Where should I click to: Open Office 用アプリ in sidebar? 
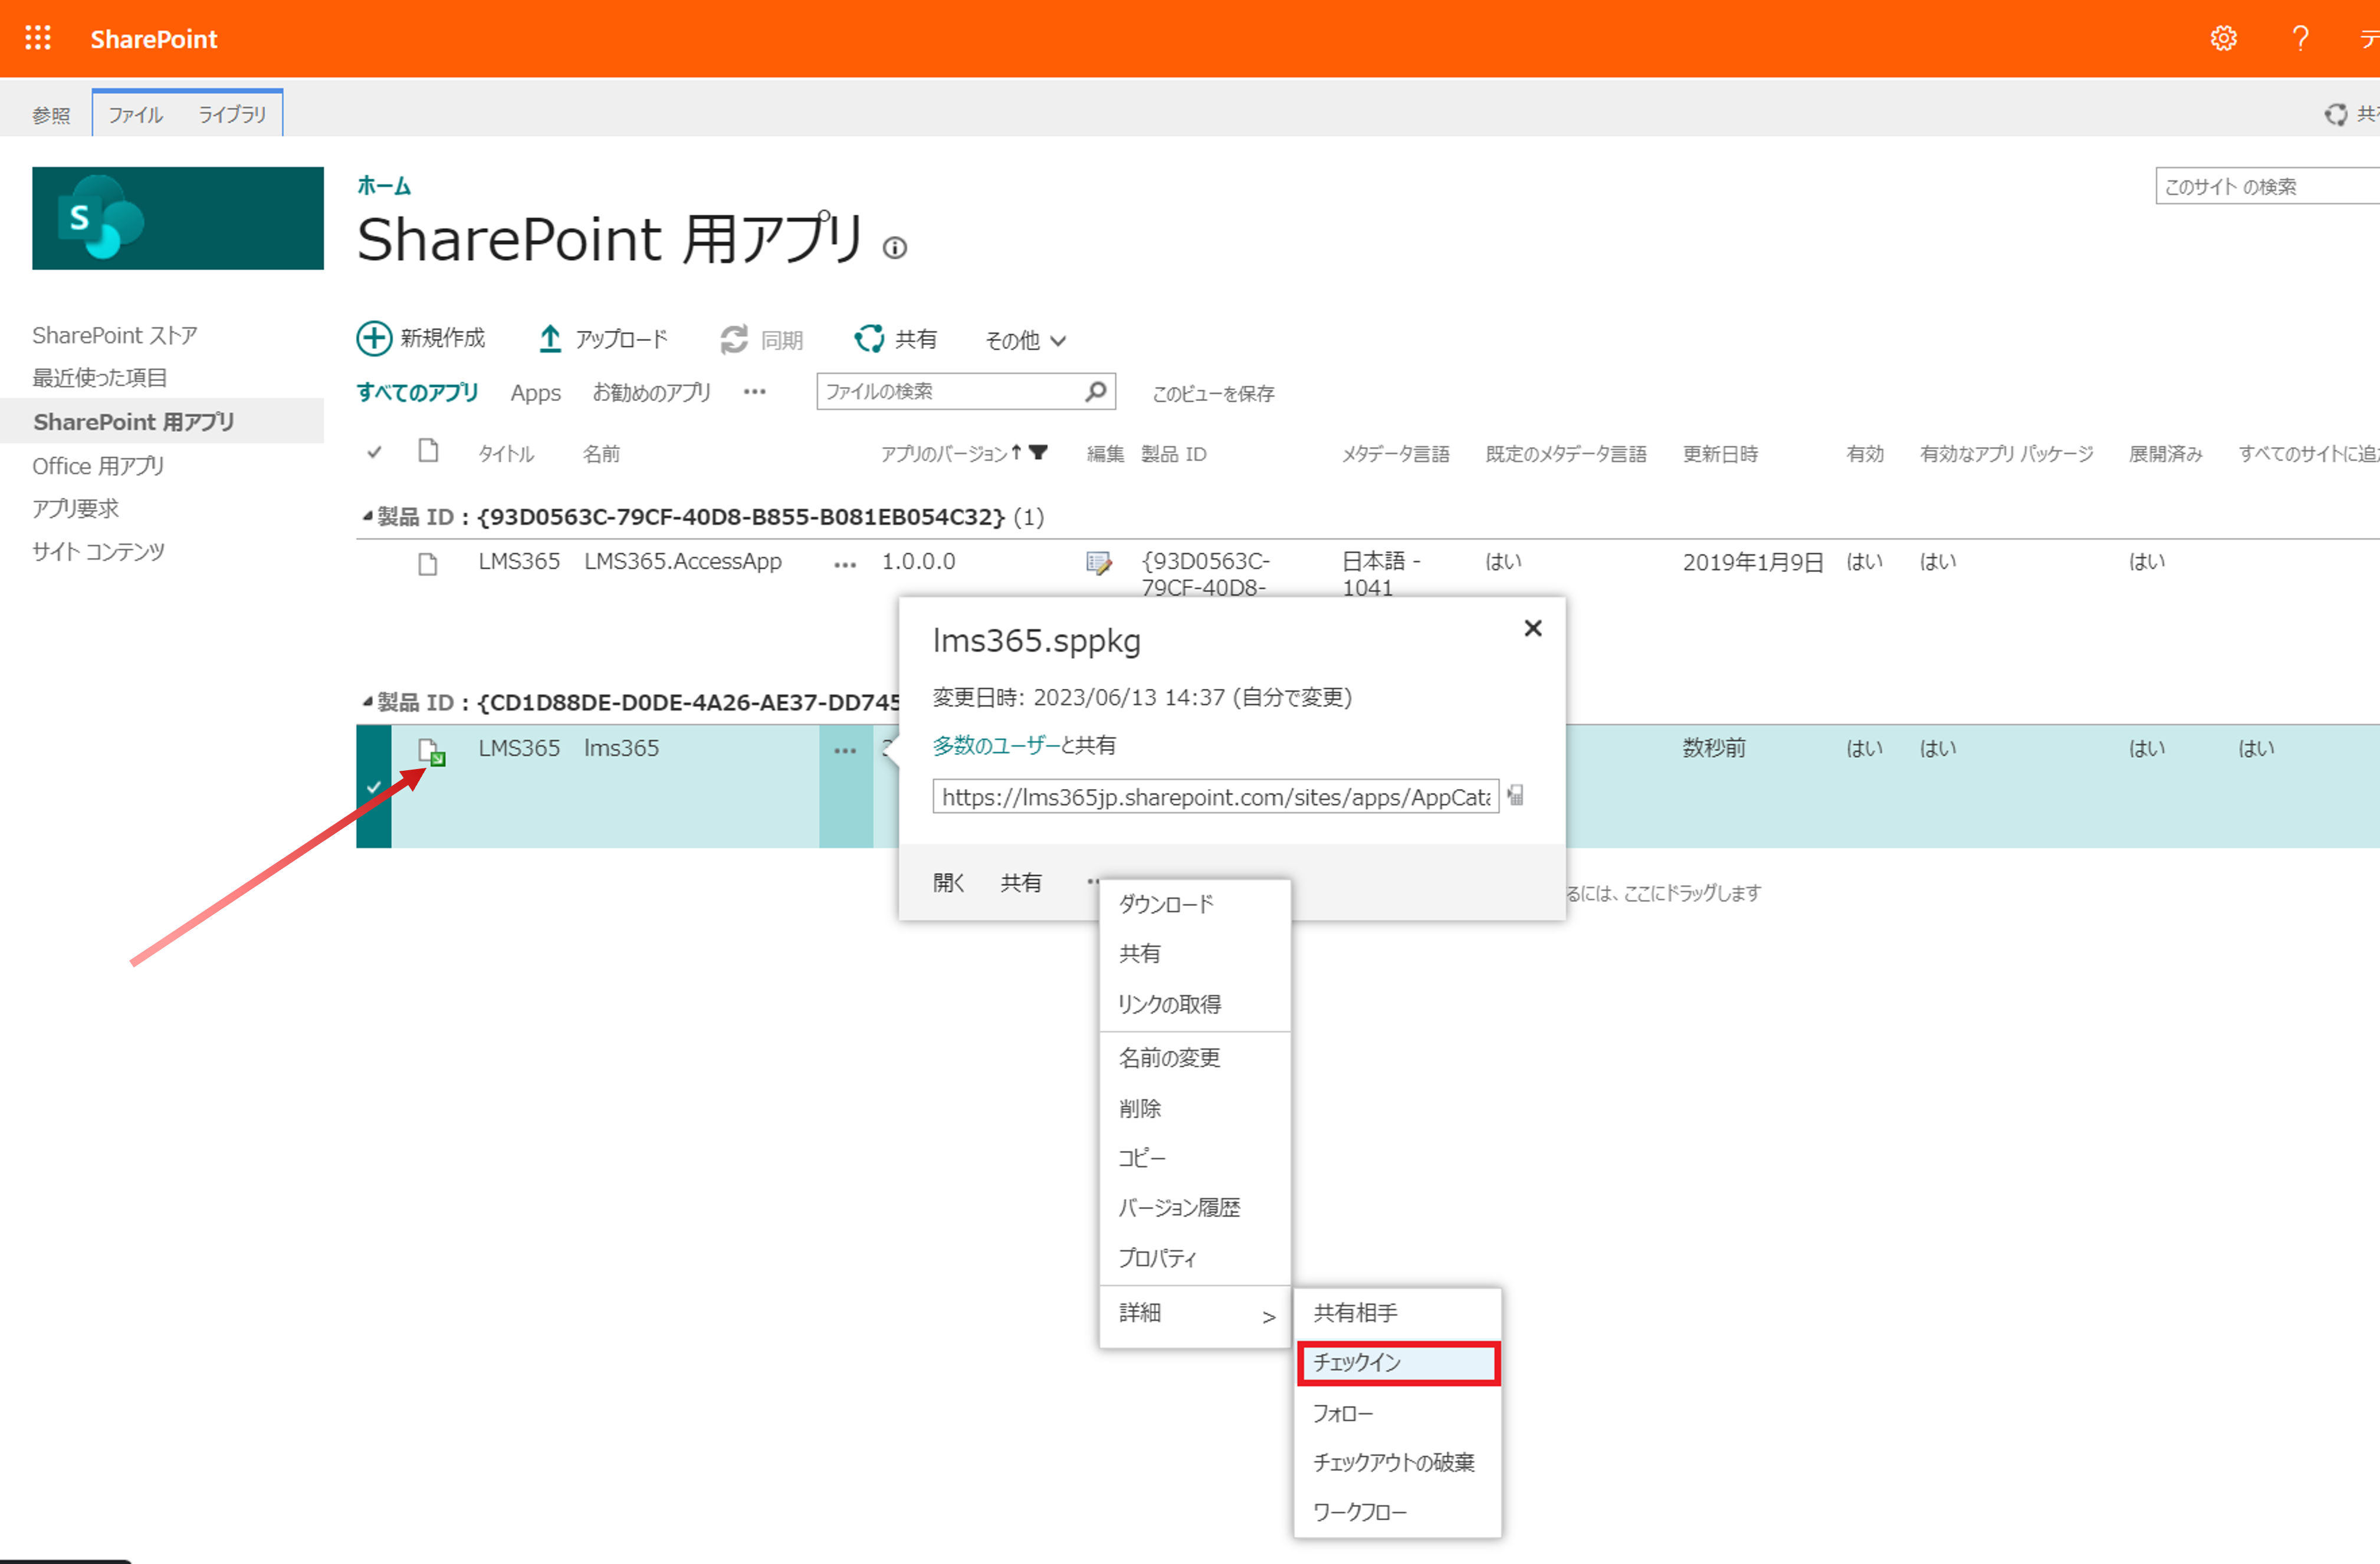pyautogui.click(x=98, y=466)
